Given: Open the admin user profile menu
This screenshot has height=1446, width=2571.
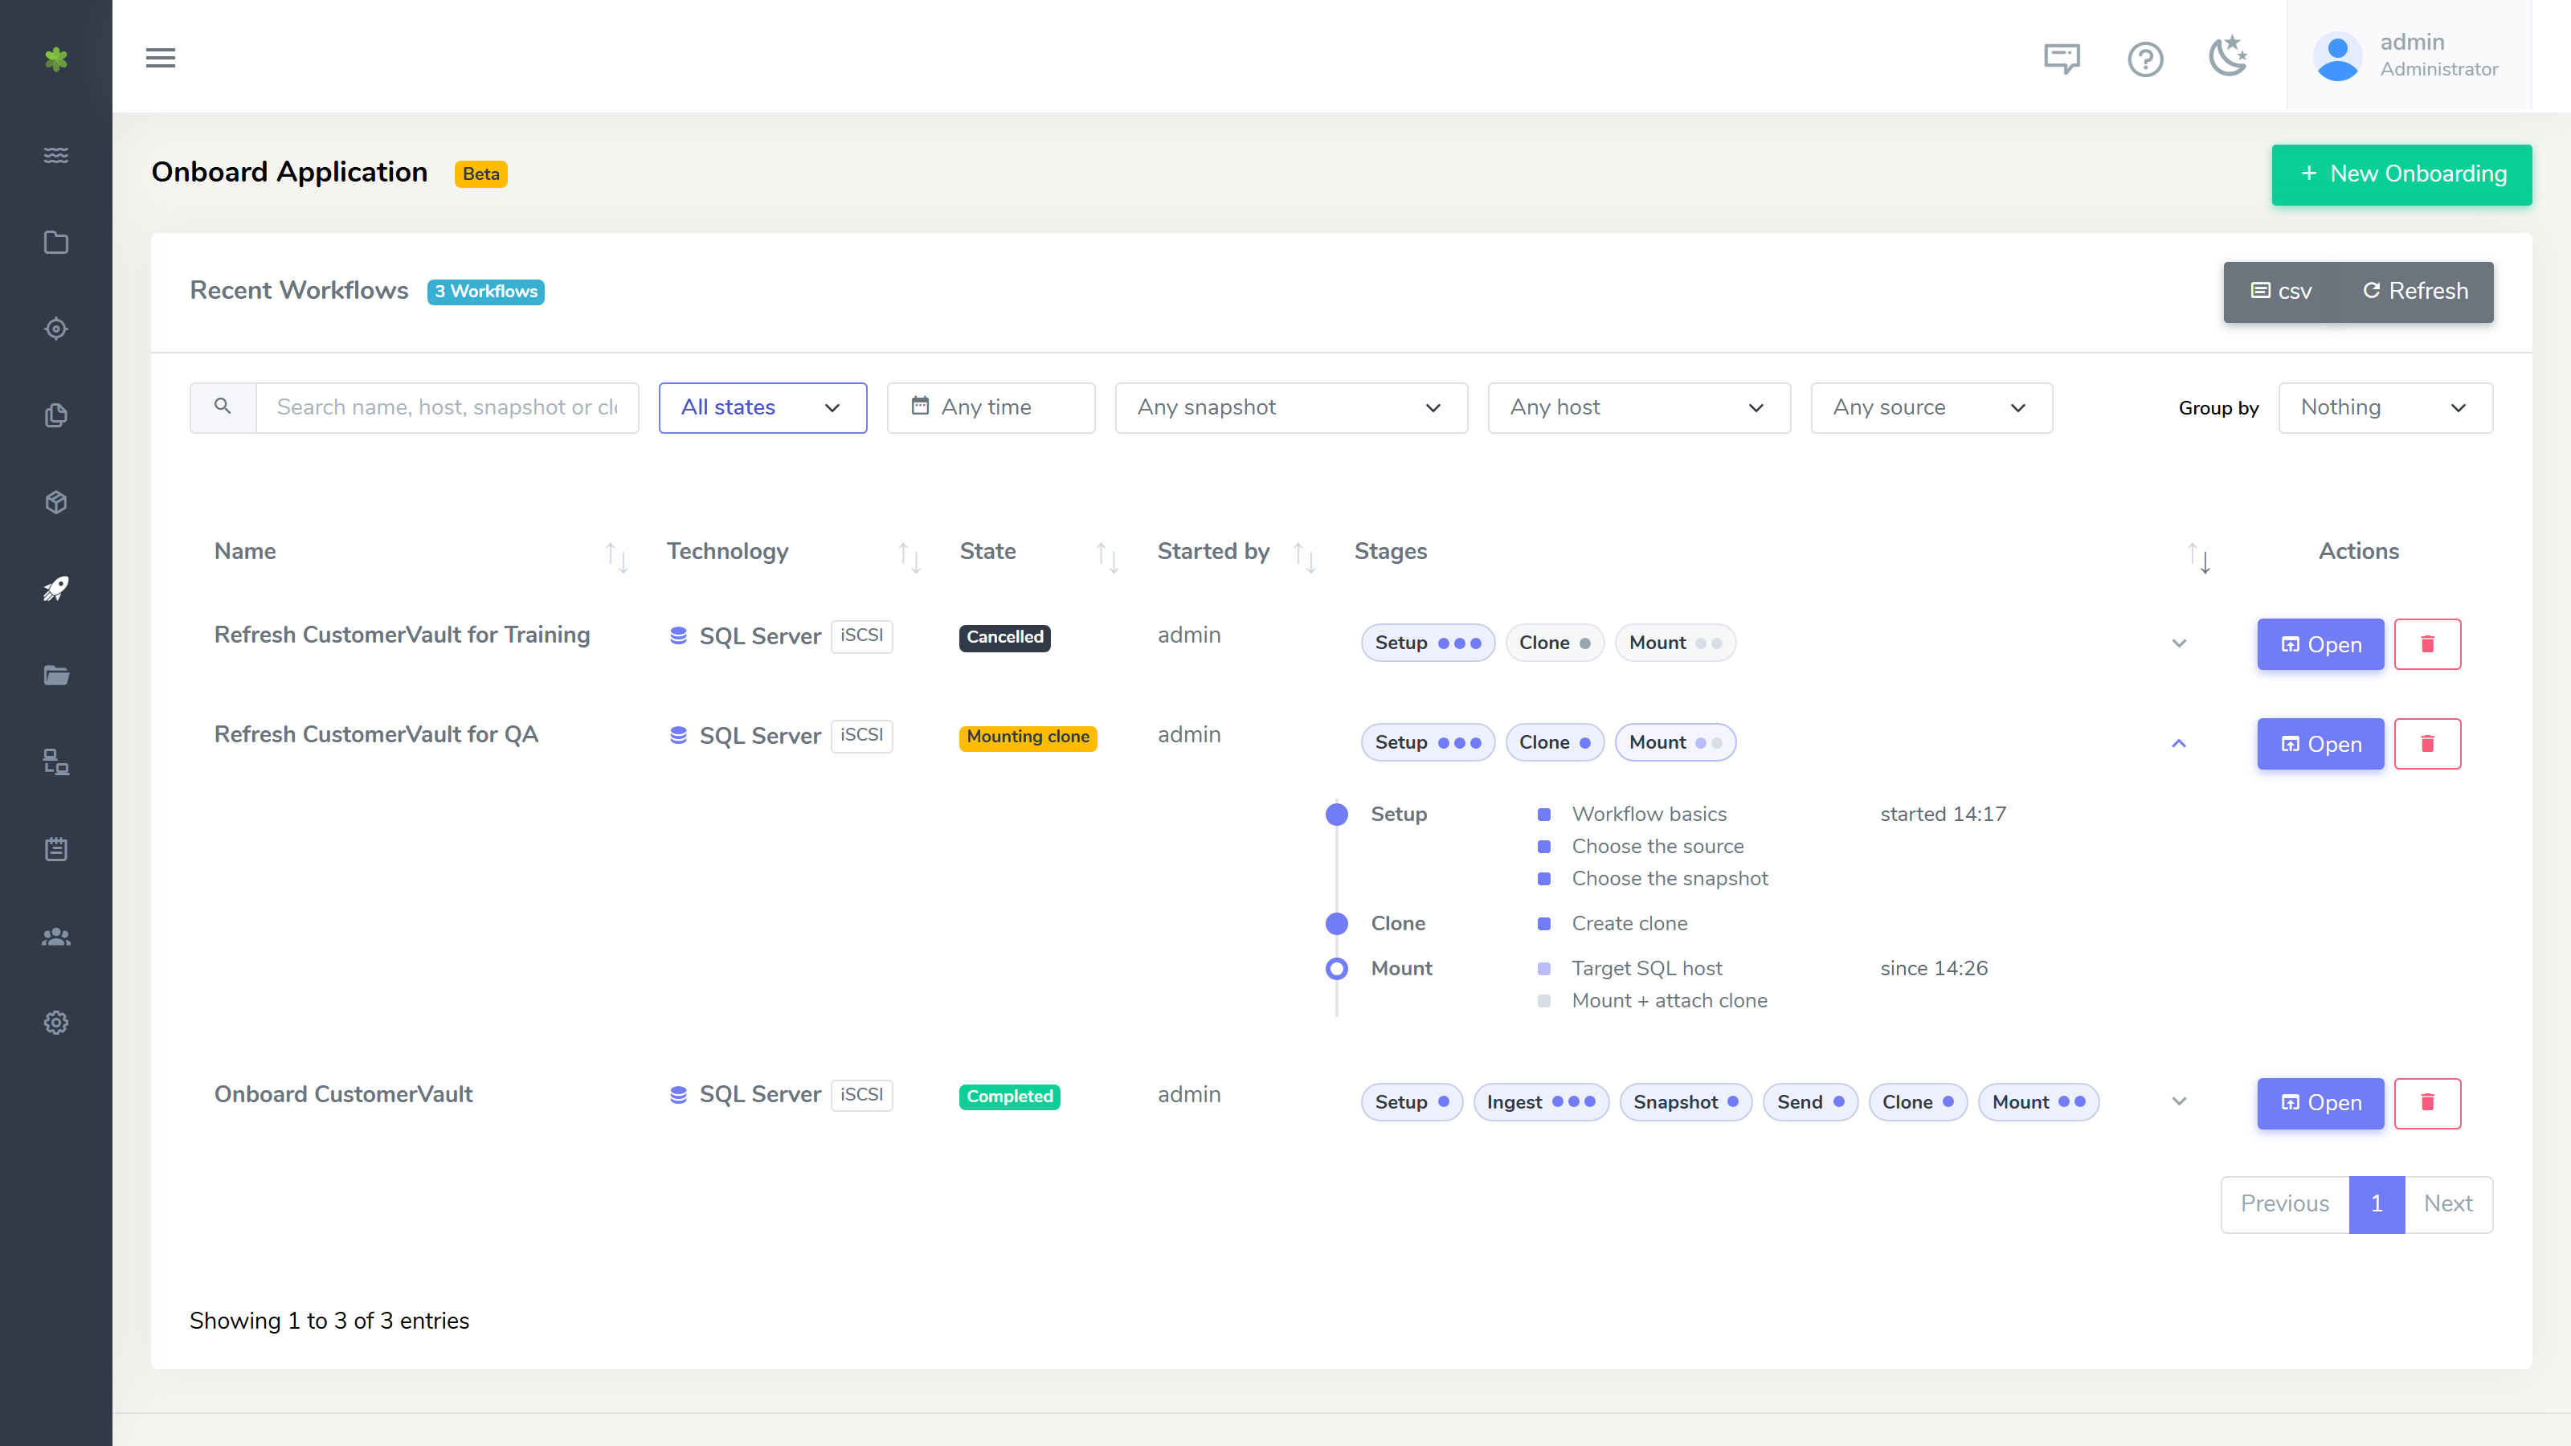Looking at the screenshot, I should click(2410, 56).
